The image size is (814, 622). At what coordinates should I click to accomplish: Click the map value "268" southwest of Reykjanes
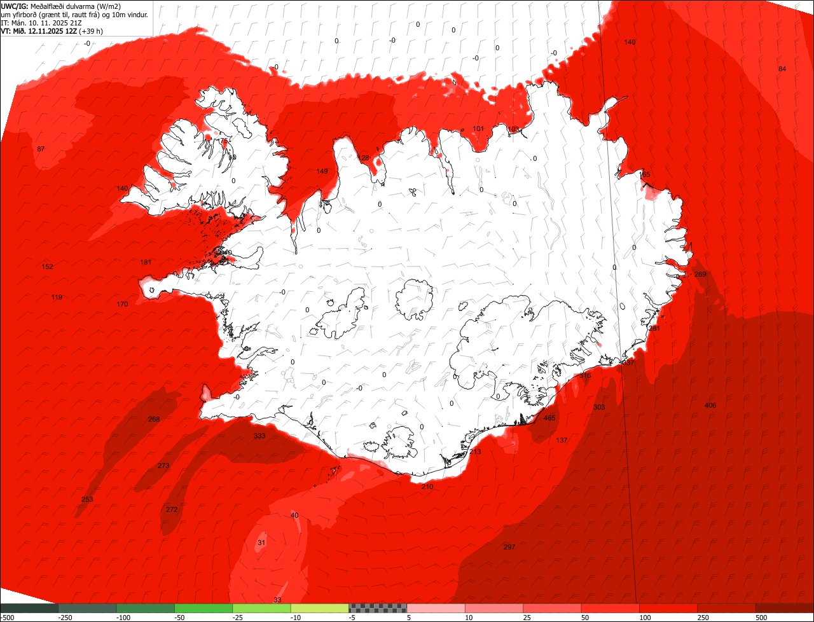click(x=154, y=419)
